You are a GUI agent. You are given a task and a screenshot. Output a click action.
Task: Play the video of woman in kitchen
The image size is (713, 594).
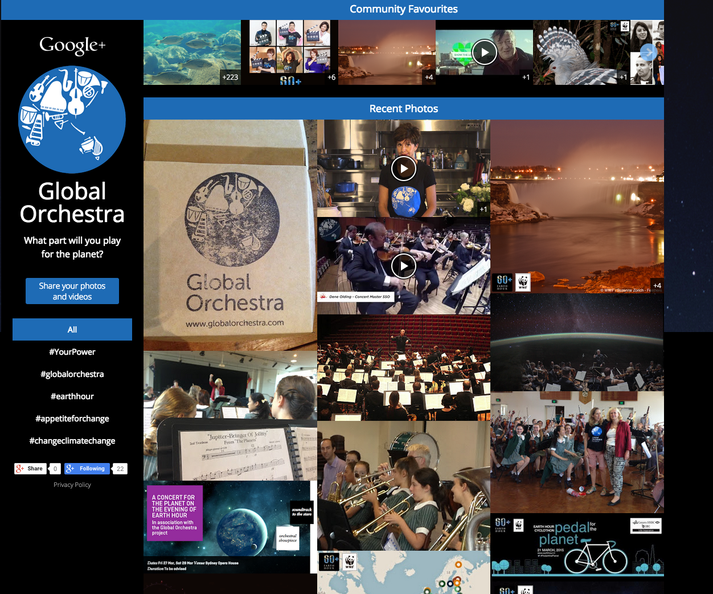point(404,169)
